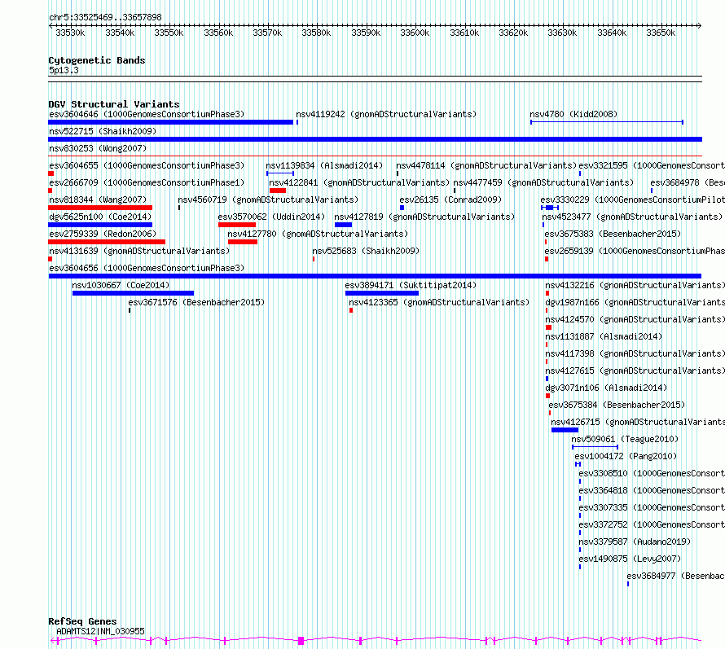Select the esv2659139 variant label
This screenshot has width=725, height=649.
point(635,251)
